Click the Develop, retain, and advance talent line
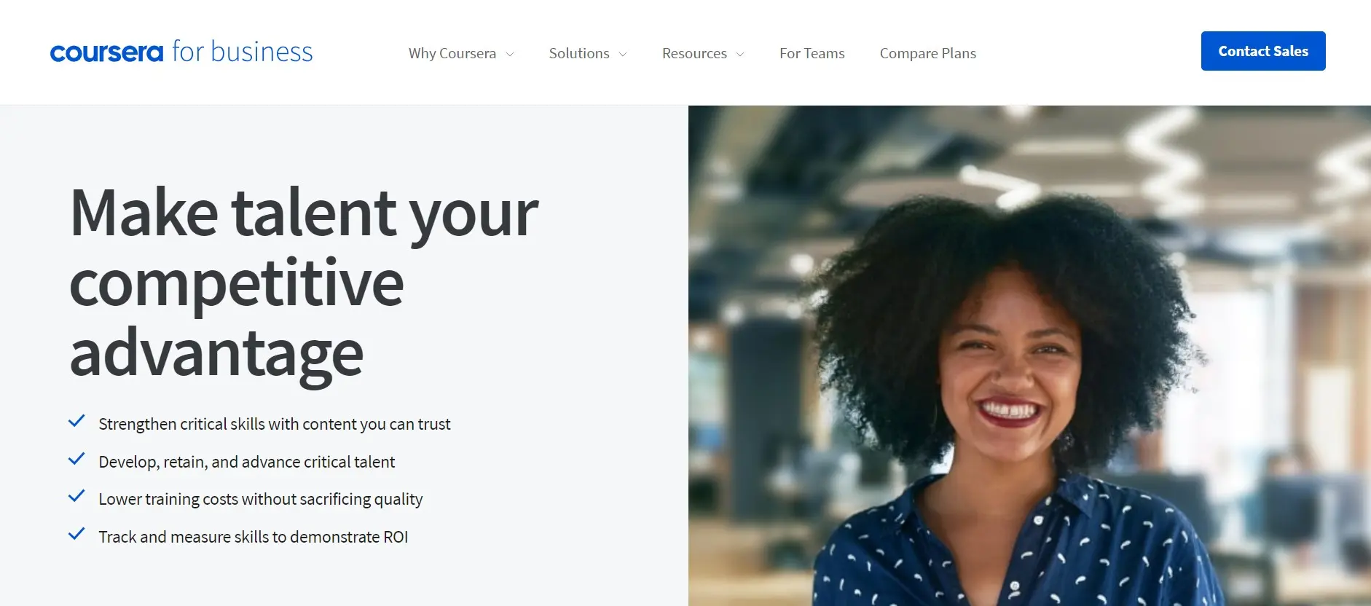Screen dimensions: 1371x606 [246, 462]
